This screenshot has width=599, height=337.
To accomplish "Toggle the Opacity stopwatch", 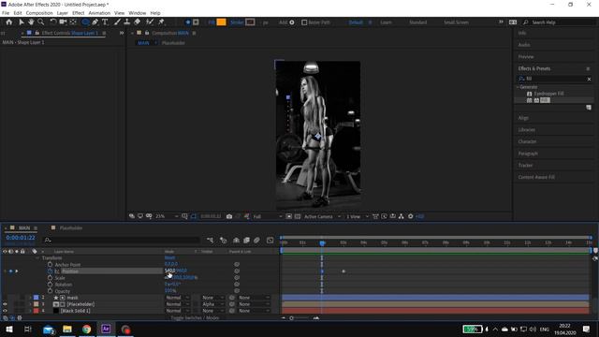I will pos(50,291).
